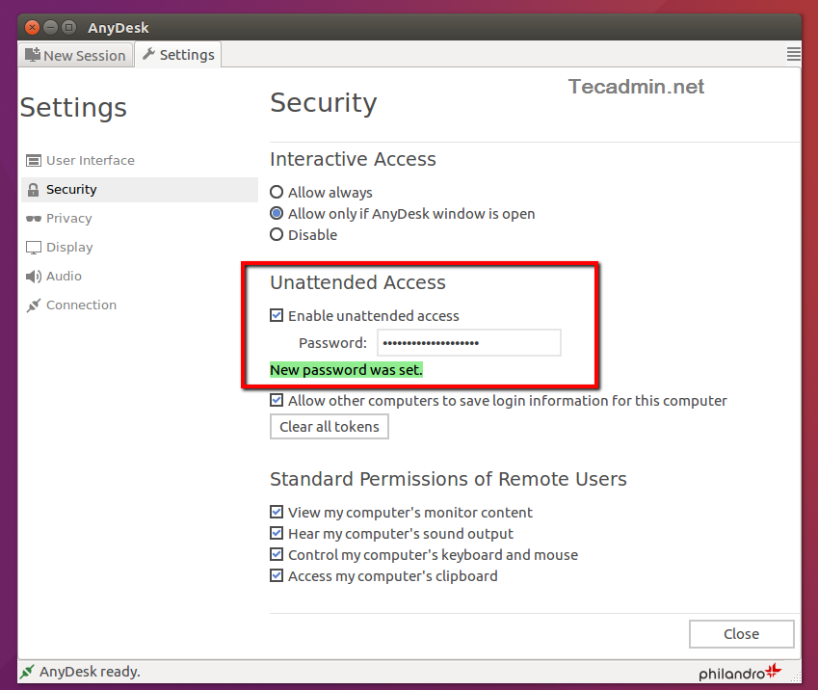Click the Display monitor icon
Image resolution: width=818 pixels, height=690 pixels.
[34, 248]
